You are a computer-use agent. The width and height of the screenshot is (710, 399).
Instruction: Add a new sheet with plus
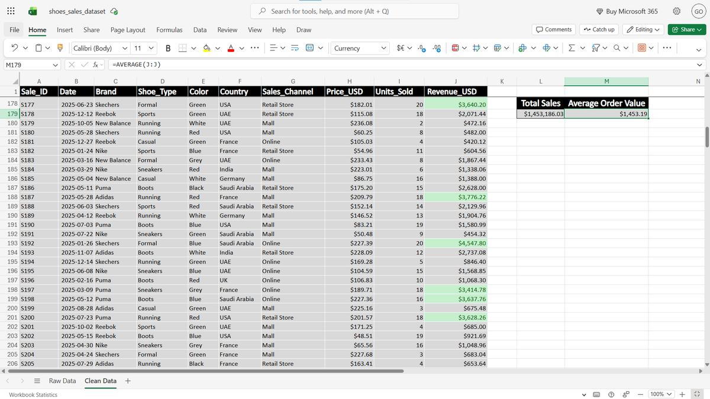point(128,381)
